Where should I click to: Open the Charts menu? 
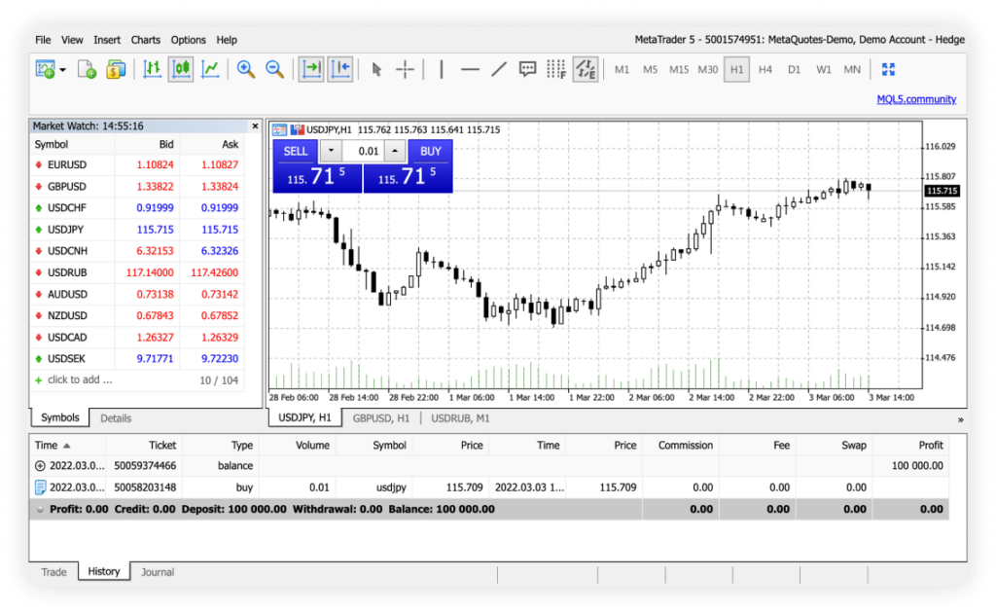coord(146,40)
